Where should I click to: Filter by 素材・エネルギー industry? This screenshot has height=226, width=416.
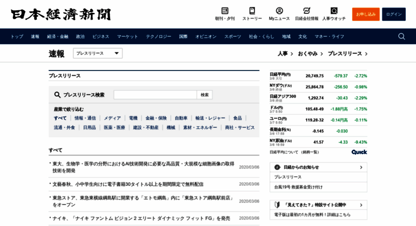(200, 128)
